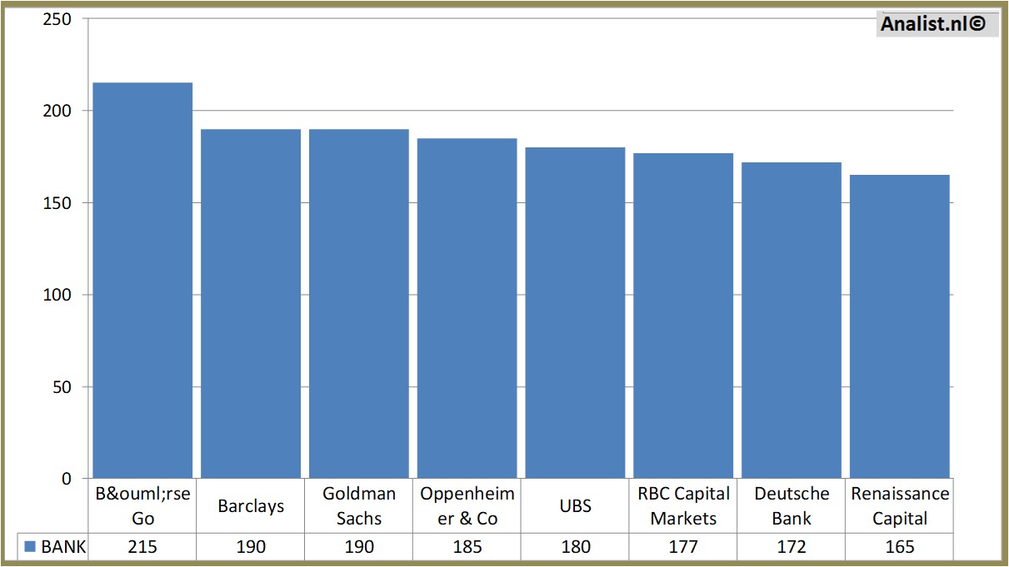Select the Deutsche Bank bar
Viewport: 1009px width, 567px height.
click(x=792, y=321)
